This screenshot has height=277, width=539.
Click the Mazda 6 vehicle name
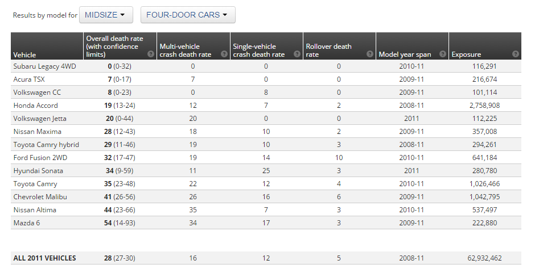click(27, 223)
